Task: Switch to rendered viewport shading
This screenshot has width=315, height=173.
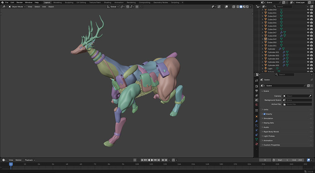Action: tap(247, 7)
